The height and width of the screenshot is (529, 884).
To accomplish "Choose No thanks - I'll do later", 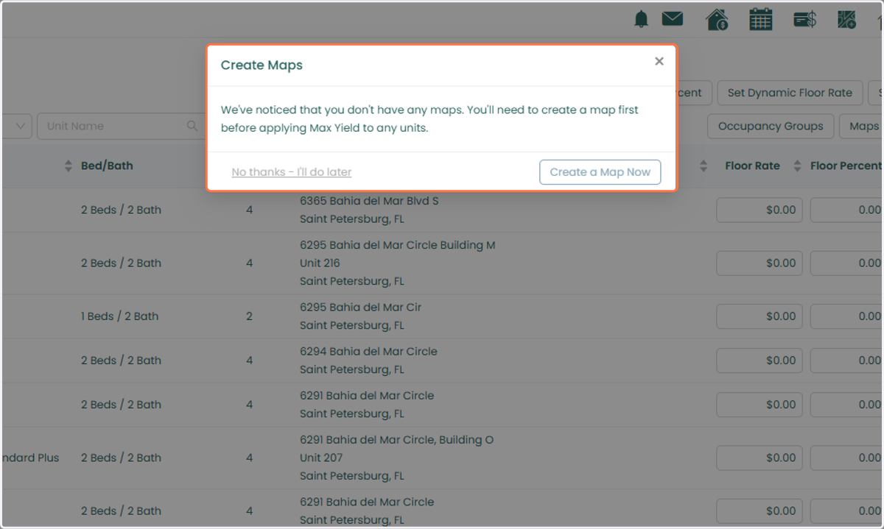I will [x=292, y=172].
